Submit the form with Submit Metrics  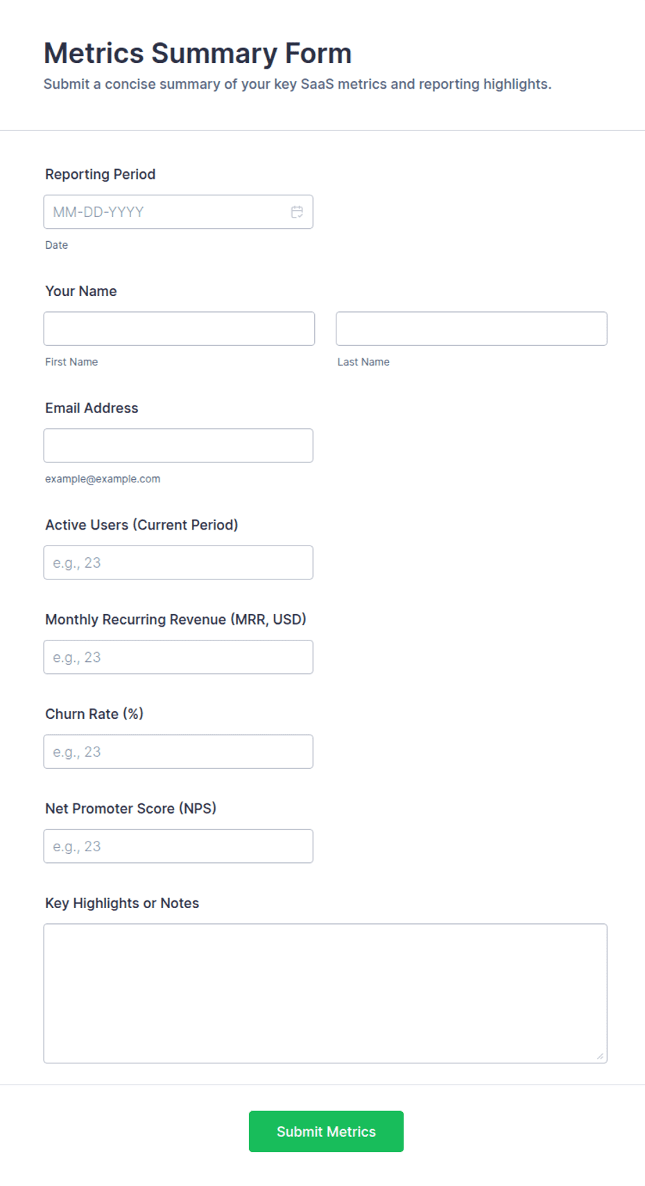point(326,1131)
